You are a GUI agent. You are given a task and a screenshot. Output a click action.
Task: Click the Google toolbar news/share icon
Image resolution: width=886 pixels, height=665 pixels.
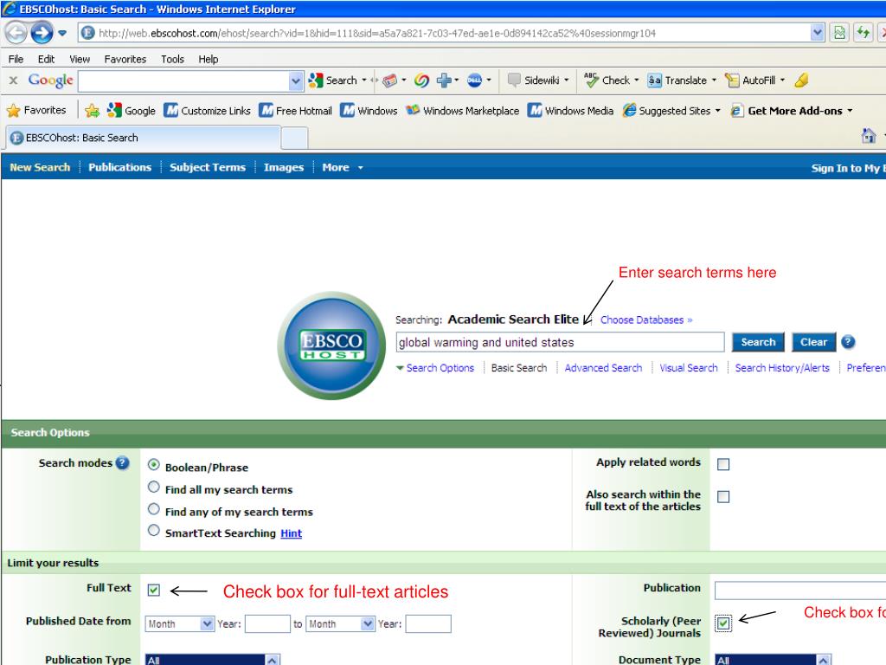click(390, 81)
